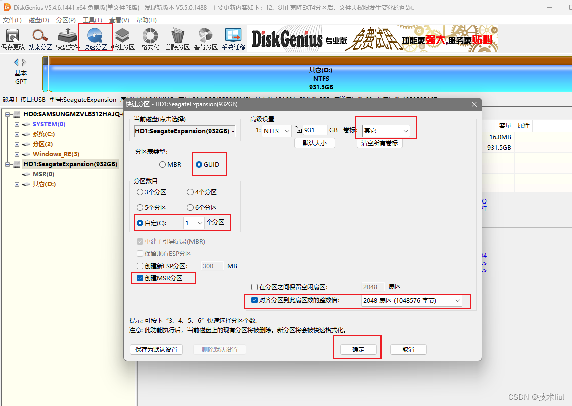Select Windows_RE(3) label in the disk tree
Viewport: 572px width, 406px height.
[56, 154]
